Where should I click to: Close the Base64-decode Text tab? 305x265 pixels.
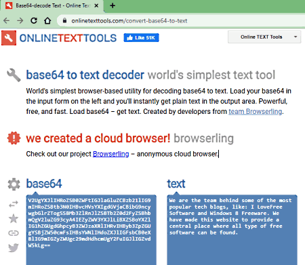pyautogui.click(x=96, y=5)
